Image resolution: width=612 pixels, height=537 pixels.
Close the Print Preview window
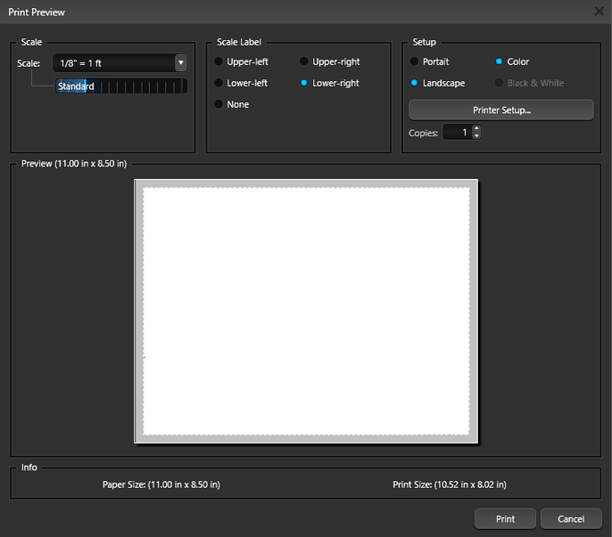tap(599, 11)
